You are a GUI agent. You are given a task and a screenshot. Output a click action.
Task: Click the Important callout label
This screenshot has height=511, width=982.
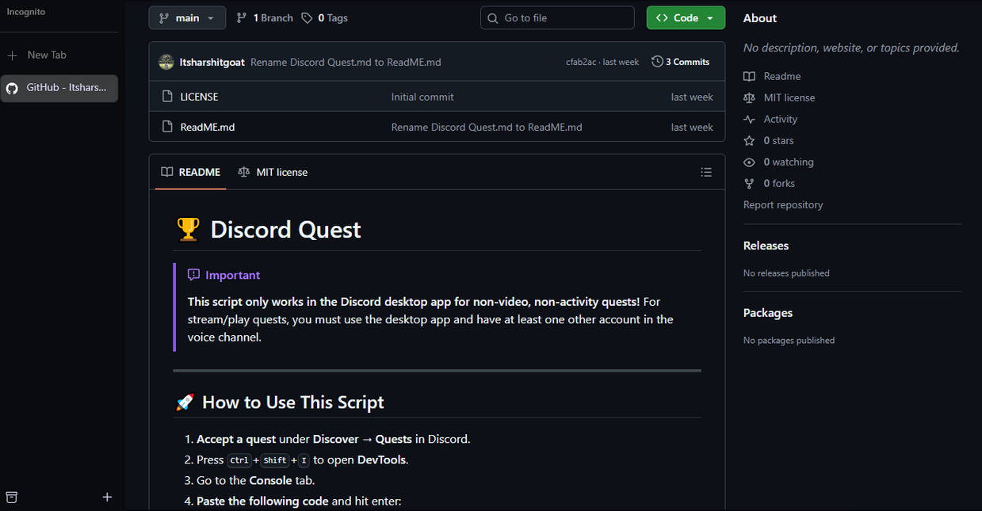pyautogui.click(x=233, y=275)
